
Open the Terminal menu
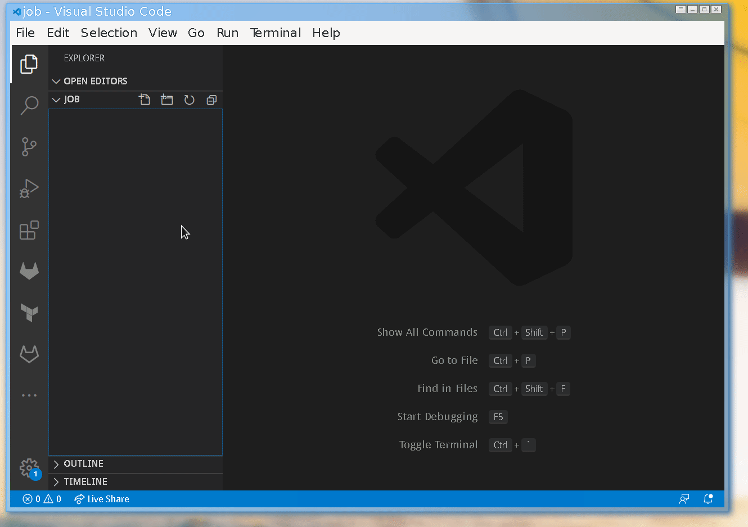tap(276, 33)
